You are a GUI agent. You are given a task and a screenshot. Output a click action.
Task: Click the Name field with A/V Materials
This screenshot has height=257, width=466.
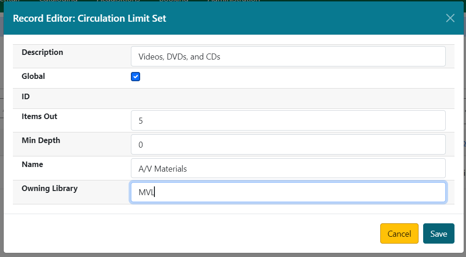tap(288, 168)
